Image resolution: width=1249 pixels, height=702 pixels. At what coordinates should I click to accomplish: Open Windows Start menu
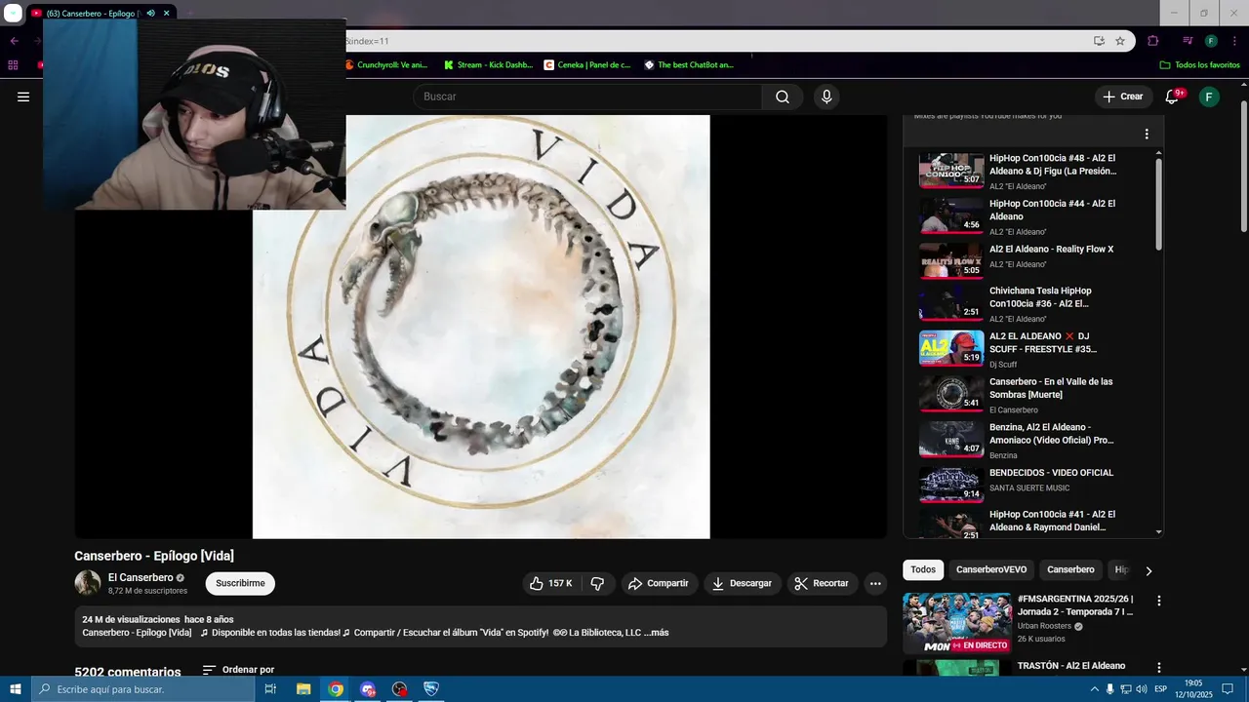tap(16, 689)
